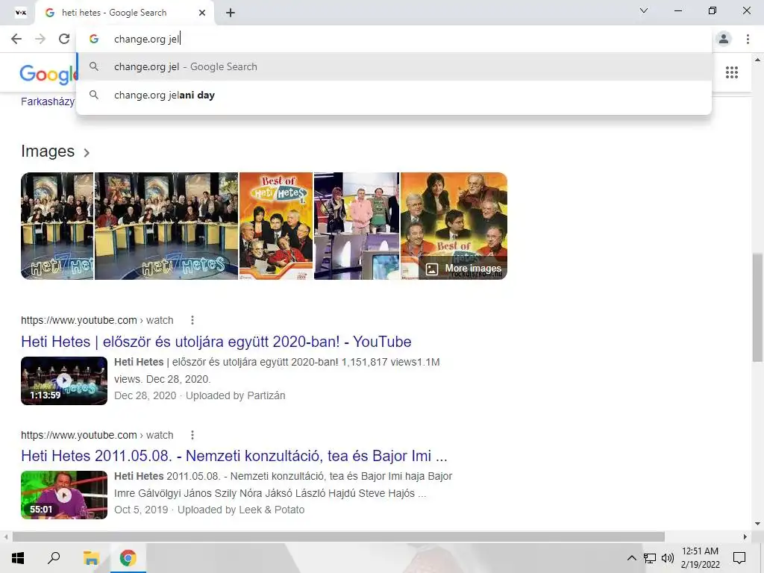The image size is (764, 573).
Task: Open Windows taskbar search
Action: 54,558
